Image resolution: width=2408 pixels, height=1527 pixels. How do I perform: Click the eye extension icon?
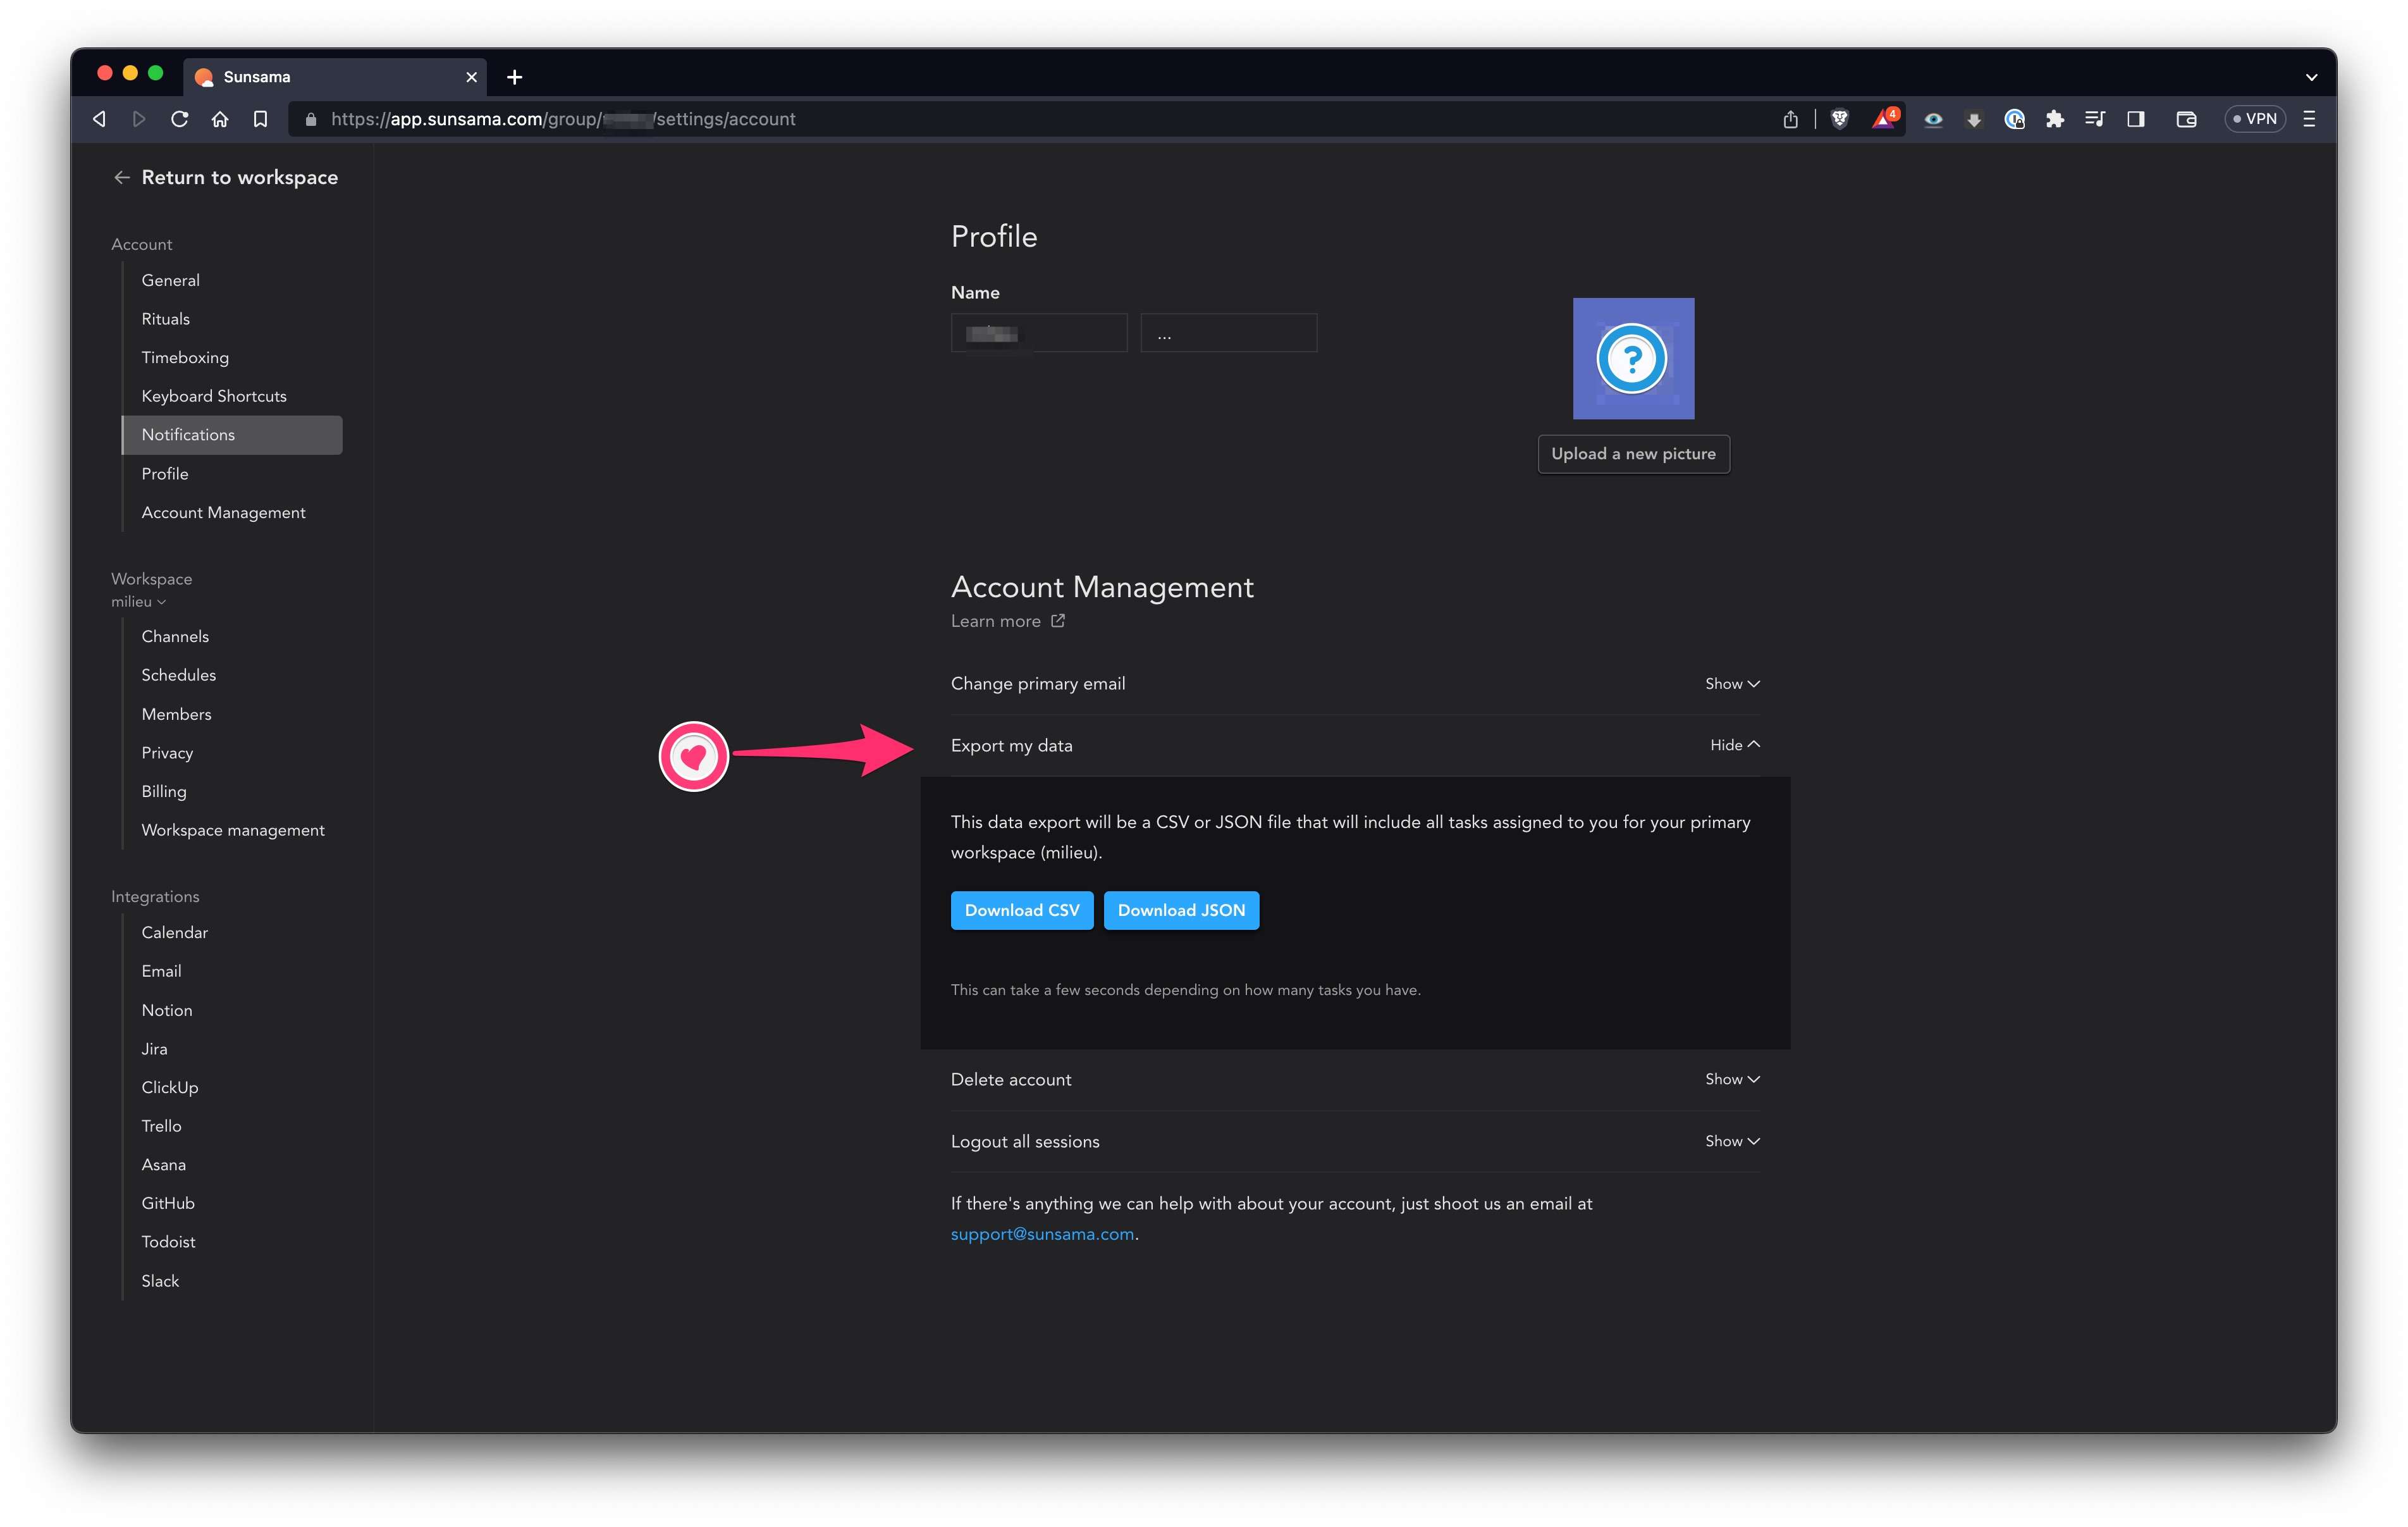(x=1933, y=119)
